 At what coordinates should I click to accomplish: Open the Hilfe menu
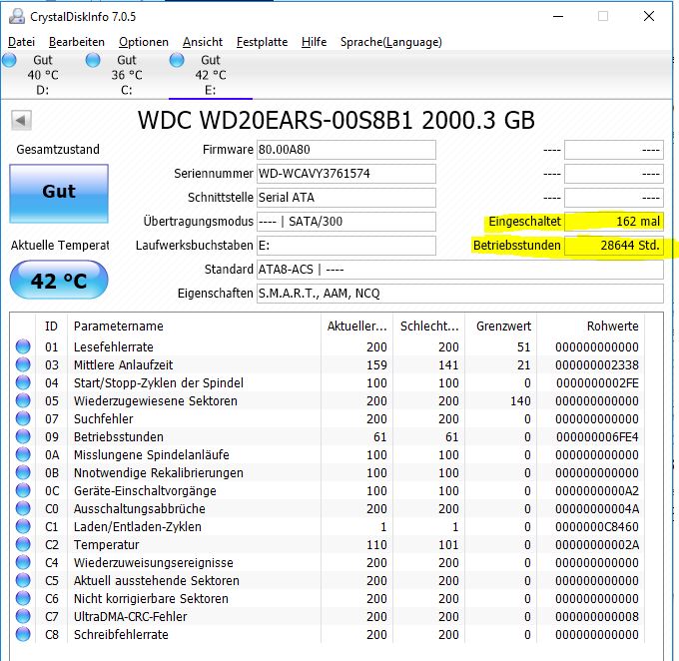(x=314, y=42)
